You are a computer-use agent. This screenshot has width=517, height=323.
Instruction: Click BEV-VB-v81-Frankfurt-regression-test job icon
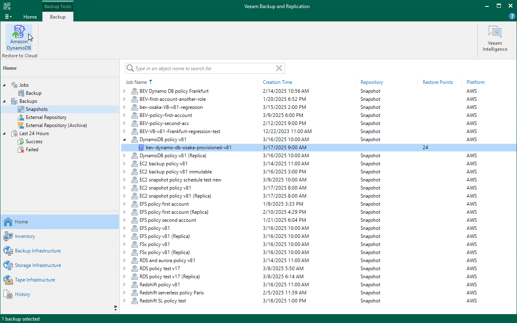pos(135,131)
